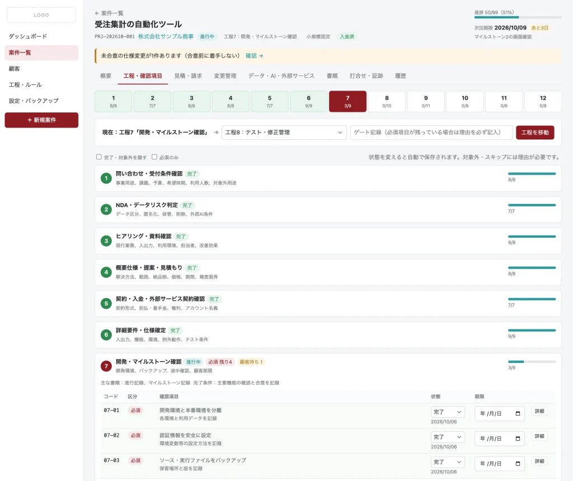Click the 必須 残り4 badge
This screenshot has width=573, height=481.
(x=220, y=362)
